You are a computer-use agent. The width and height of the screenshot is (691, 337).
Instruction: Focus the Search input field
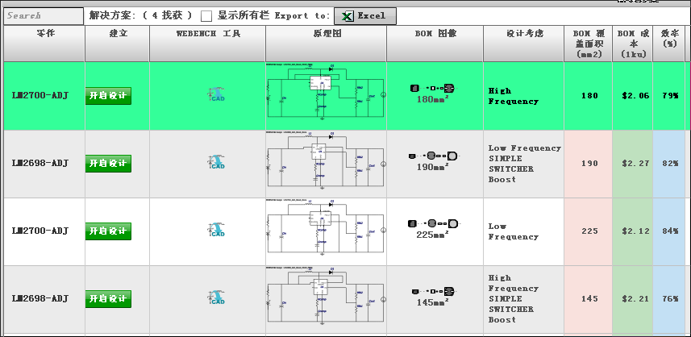tap(44, 16)
